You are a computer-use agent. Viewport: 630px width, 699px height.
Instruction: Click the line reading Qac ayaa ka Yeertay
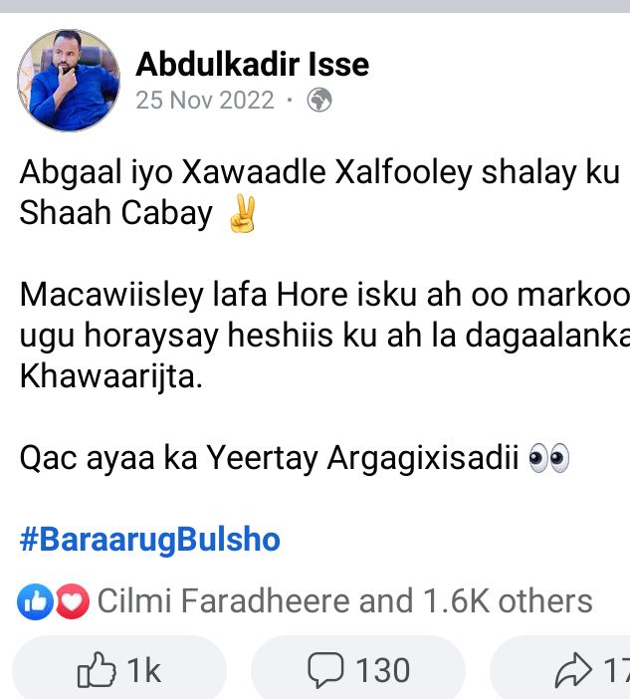tap(295, 458)
